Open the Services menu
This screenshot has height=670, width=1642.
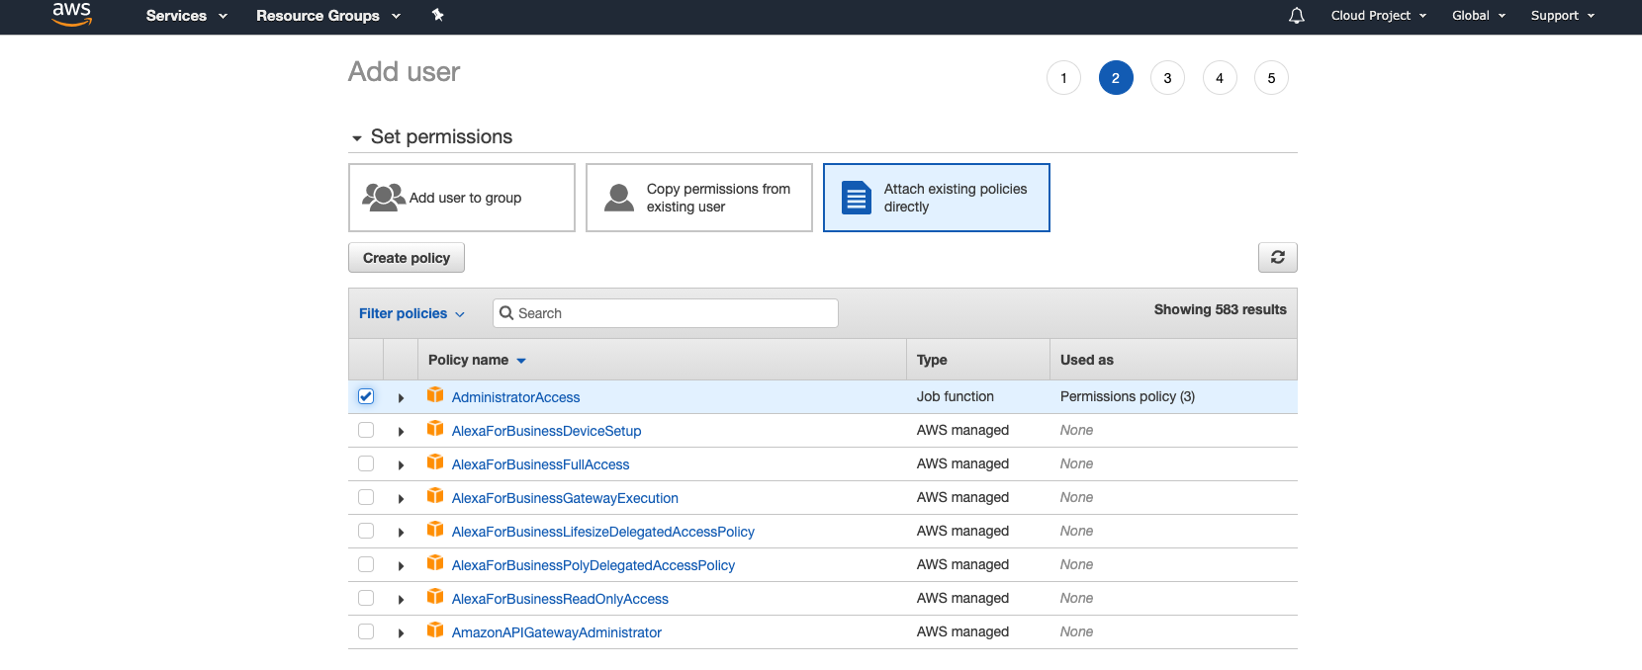coord(186,16)
